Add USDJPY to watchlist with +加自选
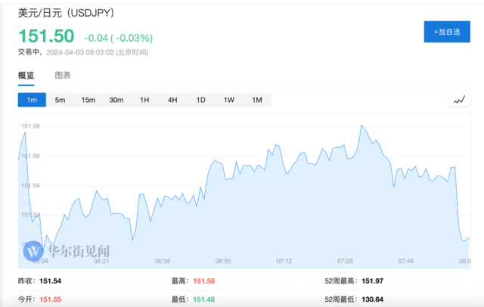Screen dimensions: 484x307 click(446, 32)
